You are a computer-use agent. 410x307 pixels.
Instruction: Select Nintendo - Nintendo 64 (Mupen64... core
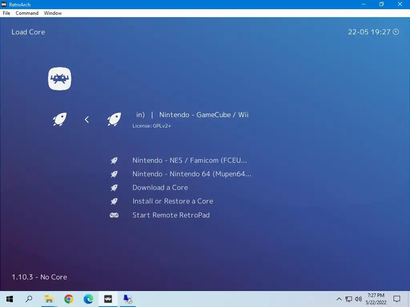click(x=192, y=174)
